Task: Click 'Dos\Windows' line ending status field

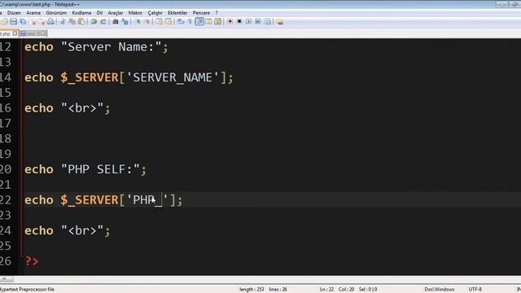Action: tap(440, 290)
